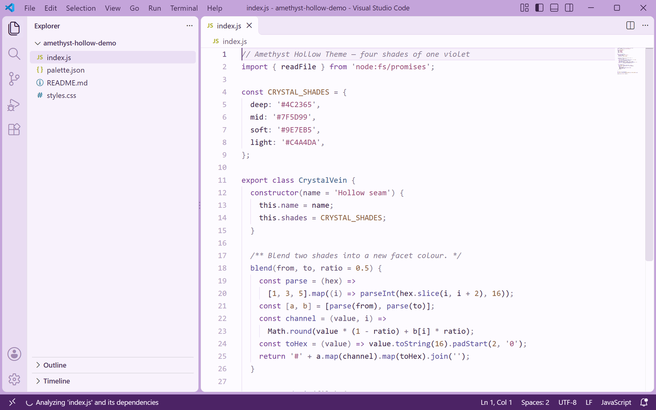Open notifications bell in status bar
This screenshot has height=410, width=656.
coord(644,402)
